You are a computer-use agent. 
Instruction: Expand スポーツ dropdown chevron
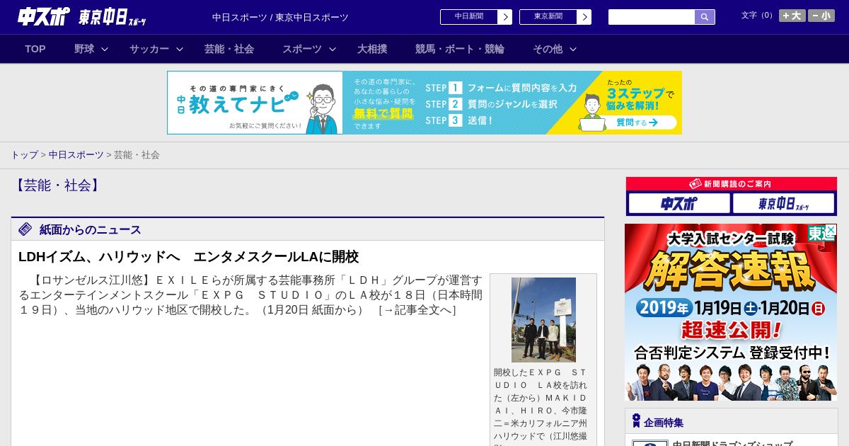click(x=333, y=49)
